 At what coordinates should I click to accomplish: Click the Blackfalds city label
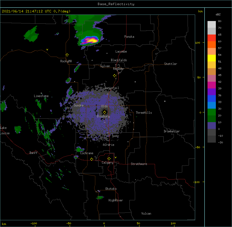pos(119,60)
